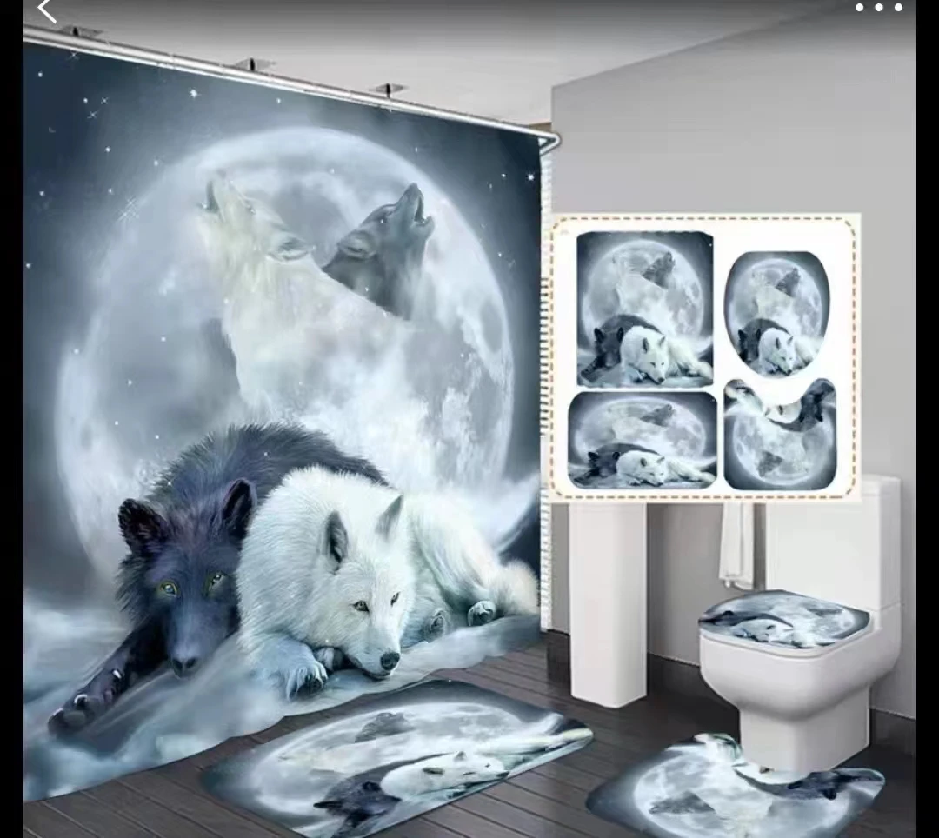Tap the wolf bathroom set product image
This screenshot has height=838, width=939.
[469, 419]
